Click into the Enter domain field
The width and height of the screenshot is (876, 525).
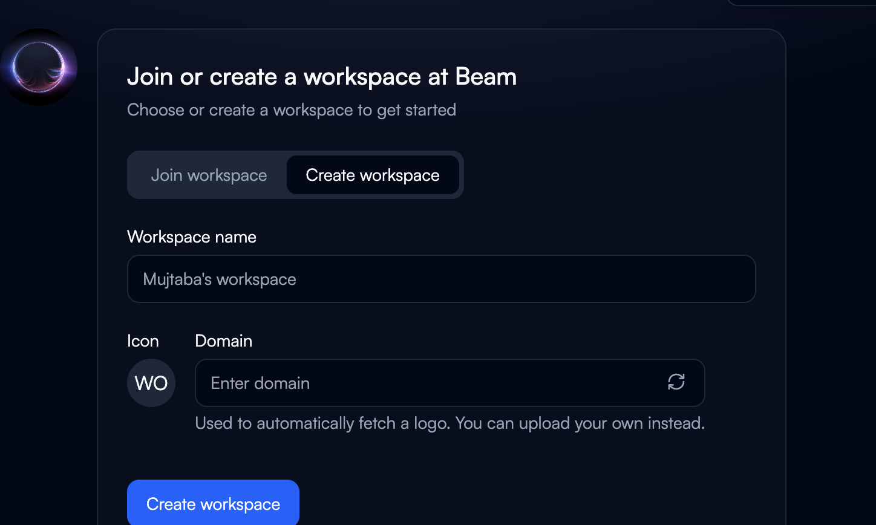click(x=450, y=383)
